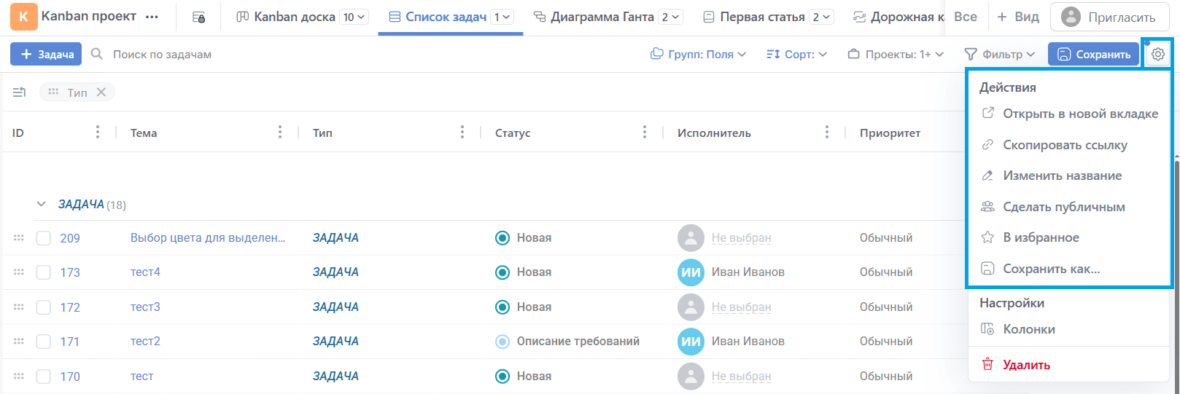Viewport: 1180px width, 394px height.
Task: Select the checkbox for task 172
Action: 44,307
